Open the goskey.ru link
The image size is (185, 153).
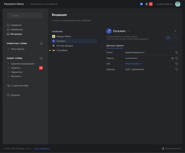133,64
